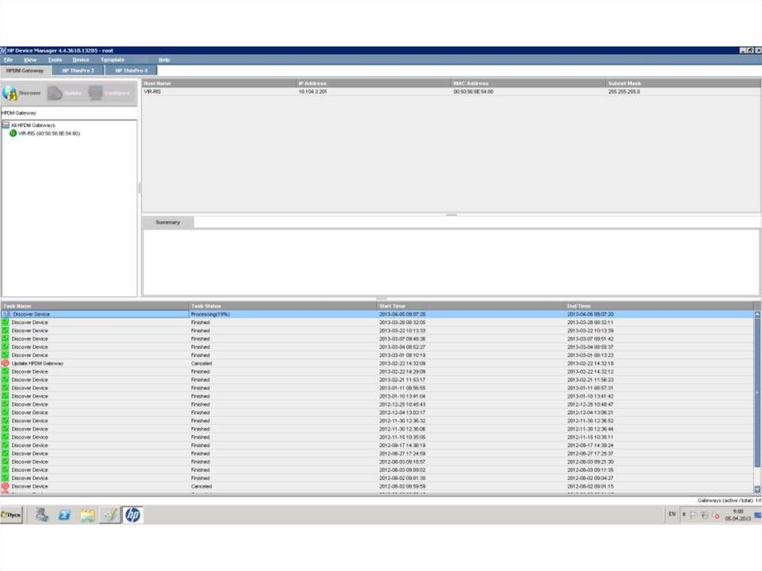The height and width of the screenshot is (571, 762).
Task: Click the green status icon of VIR-RIS gateway
Action: [x=13, y=133]
